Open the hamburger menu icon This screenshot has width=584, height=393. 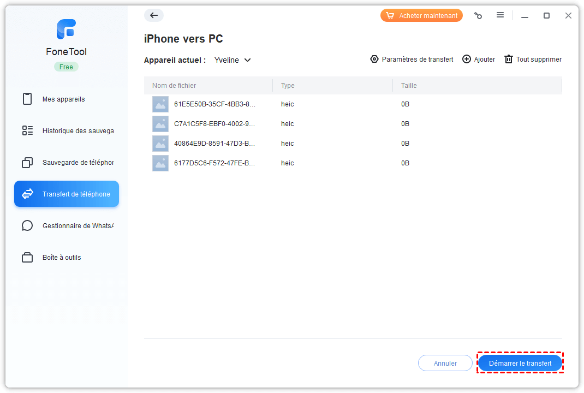coord(500,15)
